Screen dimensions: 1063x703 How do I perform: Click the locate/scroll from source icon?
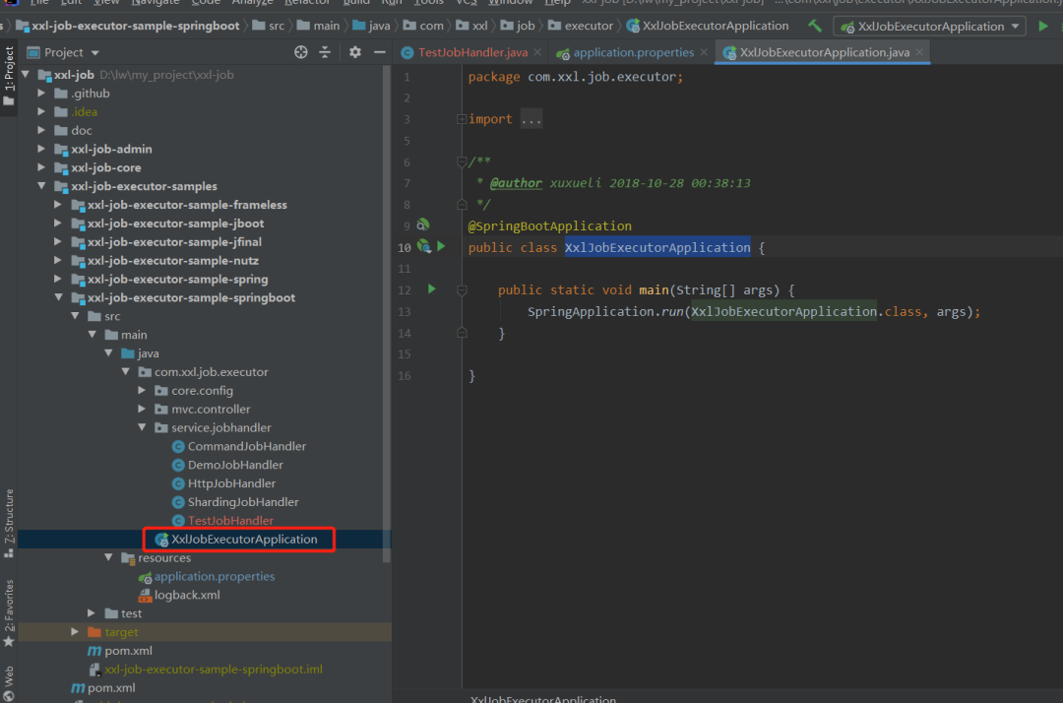301,52
